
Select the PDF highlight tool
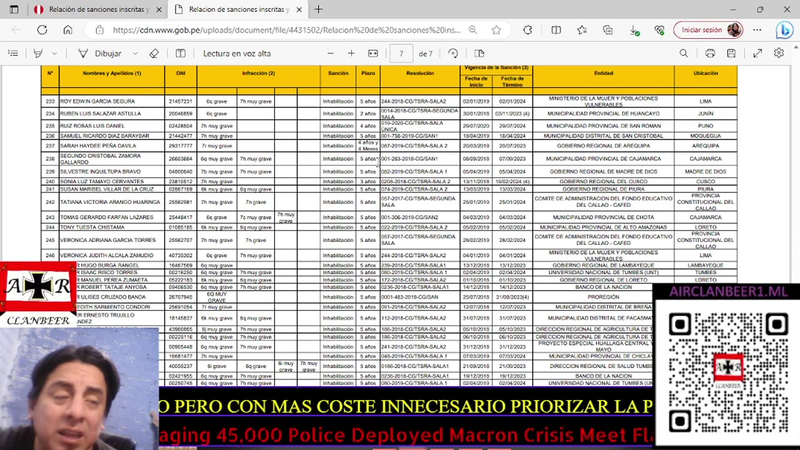[x=38, y=54]
